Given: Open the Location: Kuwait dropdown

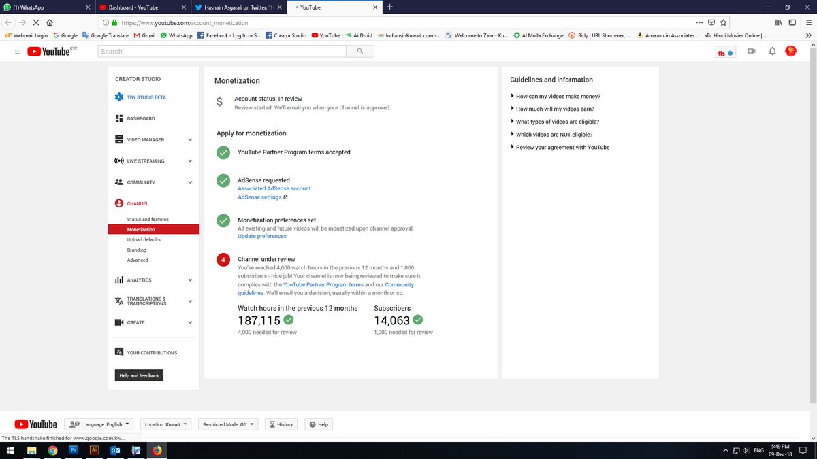Looking at the screenshot, I should pos(166,424).
